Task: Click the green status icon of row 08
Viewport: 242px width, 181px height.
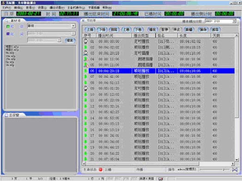Action: (x=85, y=82)
